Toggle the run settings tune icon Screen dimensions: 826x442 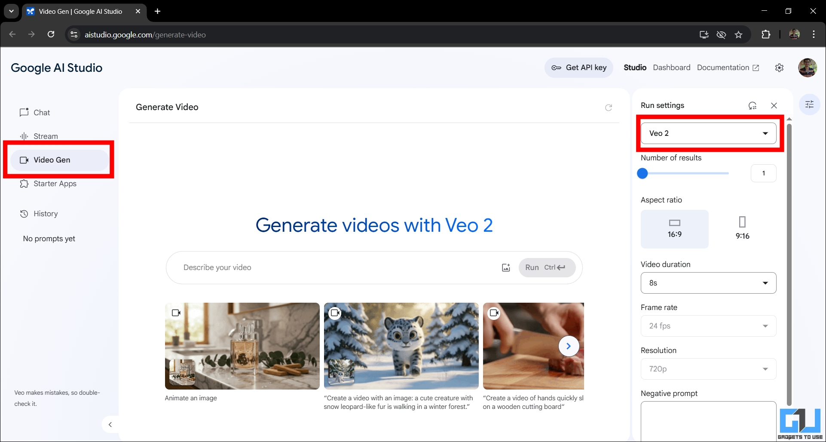809,104
